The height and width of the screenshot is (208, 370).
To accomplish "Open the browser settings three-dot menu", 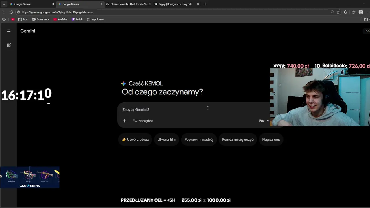I will [x=368, y=12].
